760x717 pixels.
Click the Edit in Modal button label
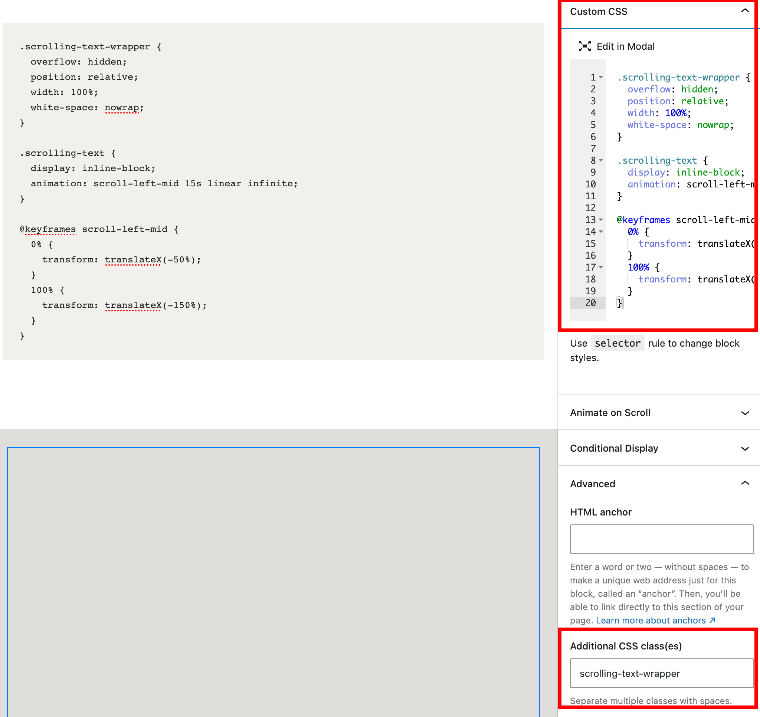625,46
